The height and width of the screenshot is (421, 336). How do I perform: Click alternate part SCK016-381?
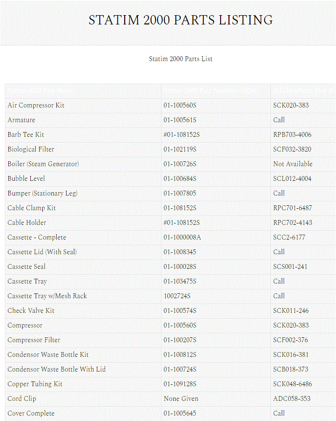tap(291, 355)
